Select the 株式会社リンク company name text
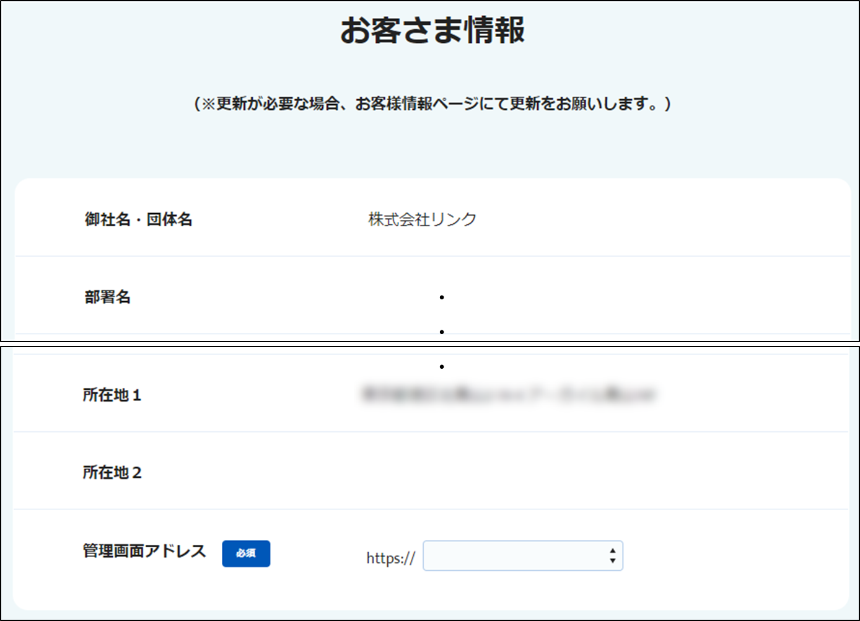Image resolution: width=860 pixels, height=621 pixels. [423, 219]
